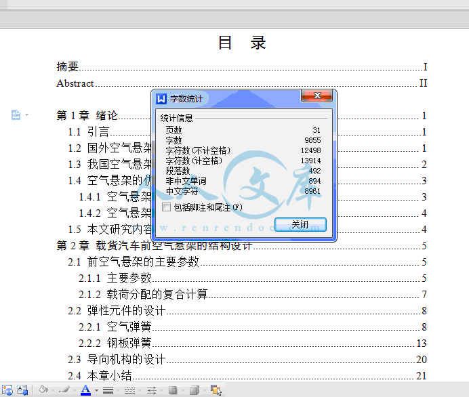Image resolution: width=469 pixels, height=397 pixels.
Task: Click the shadow style icon
Action: pyautogui.click(x=173, y=390)
